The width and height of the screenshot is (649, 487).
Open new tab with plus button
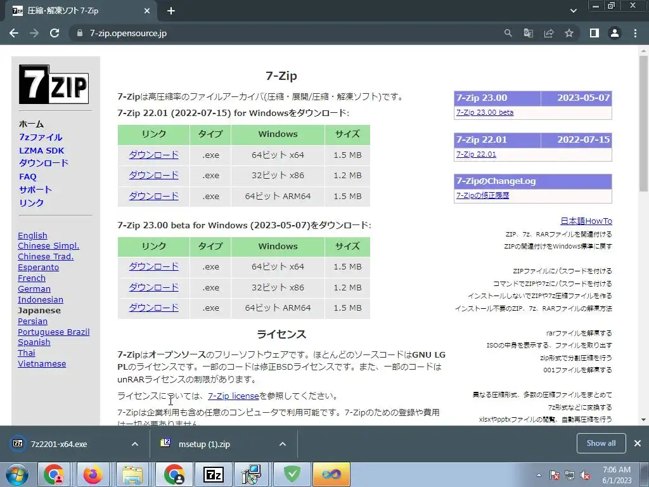(171, 11)
